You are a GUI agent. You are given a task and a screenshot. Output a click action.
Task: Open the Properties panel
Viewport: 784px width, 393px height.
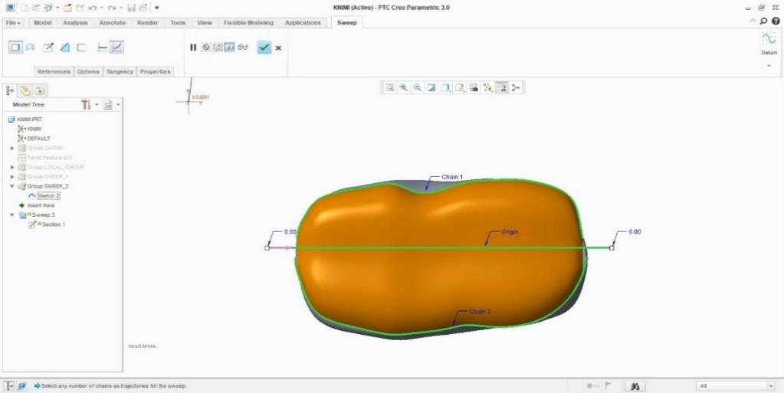156,71
